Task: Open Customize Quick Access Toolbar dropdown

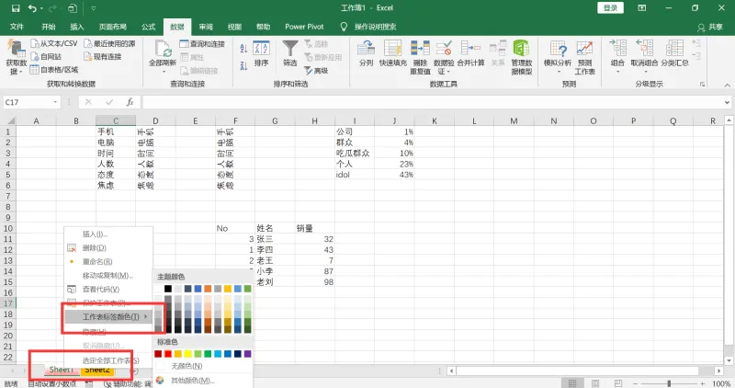Action: click(94, 8)
